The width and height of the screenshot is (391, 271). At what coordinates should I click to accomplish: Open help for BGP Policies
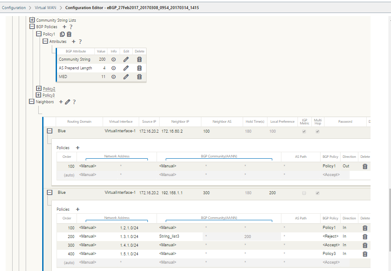[x=71, y=27]
